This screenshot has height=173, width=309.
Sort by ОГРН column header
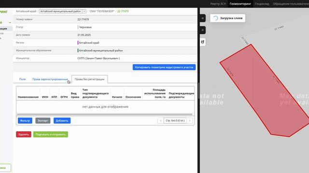(64, 97)
